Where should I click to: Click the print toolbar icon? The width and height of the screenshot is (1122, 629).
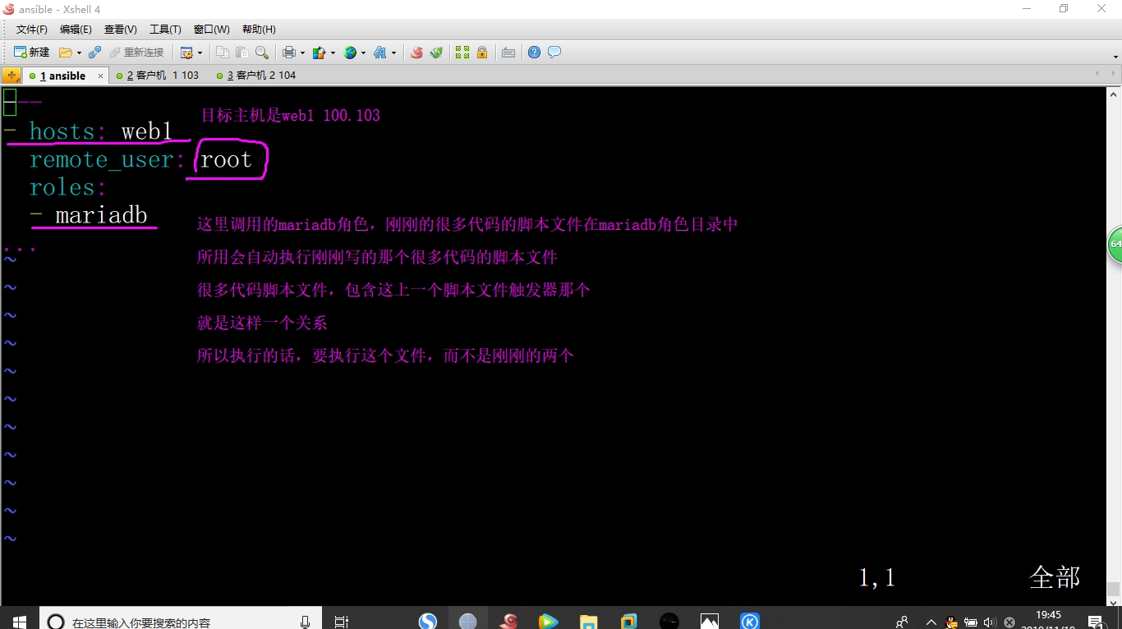289,53
